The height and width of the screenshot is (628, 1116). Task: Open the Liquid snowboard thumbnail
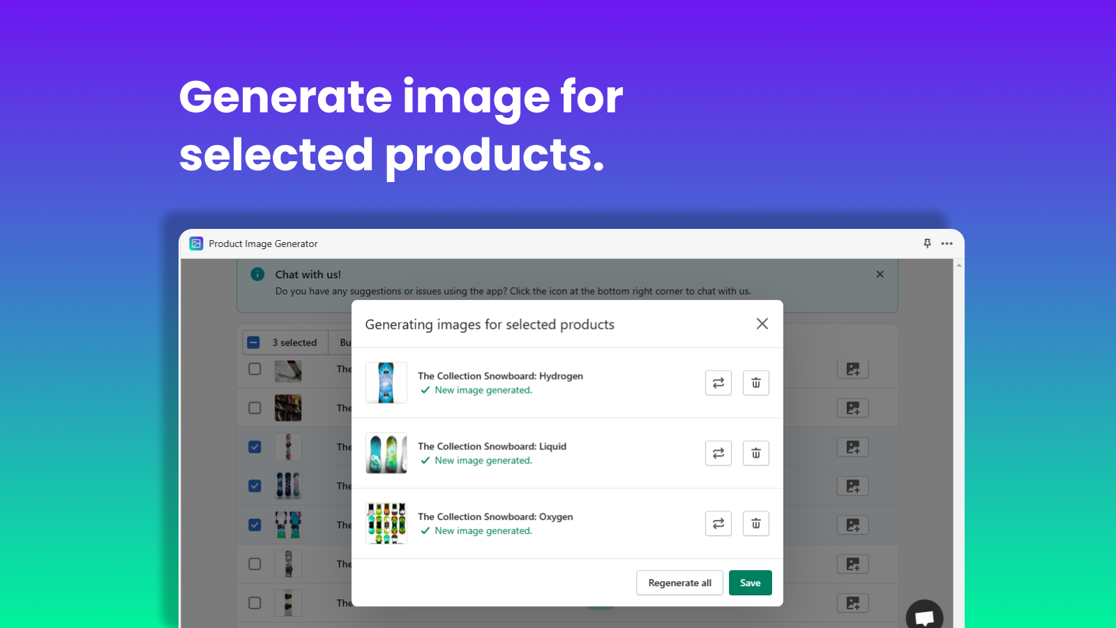[x=386, y=453]
